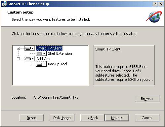Screen dimensions: 165x127
Task: Go back with the Back button
Action: tap(93, 118)
